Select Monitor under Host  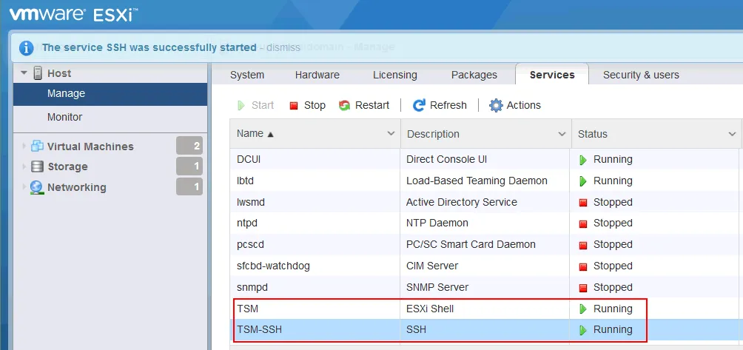65,117
